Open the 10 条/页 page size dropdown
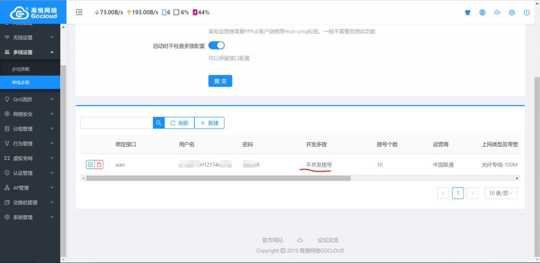The image size is (540, 263). click(500, 193)
